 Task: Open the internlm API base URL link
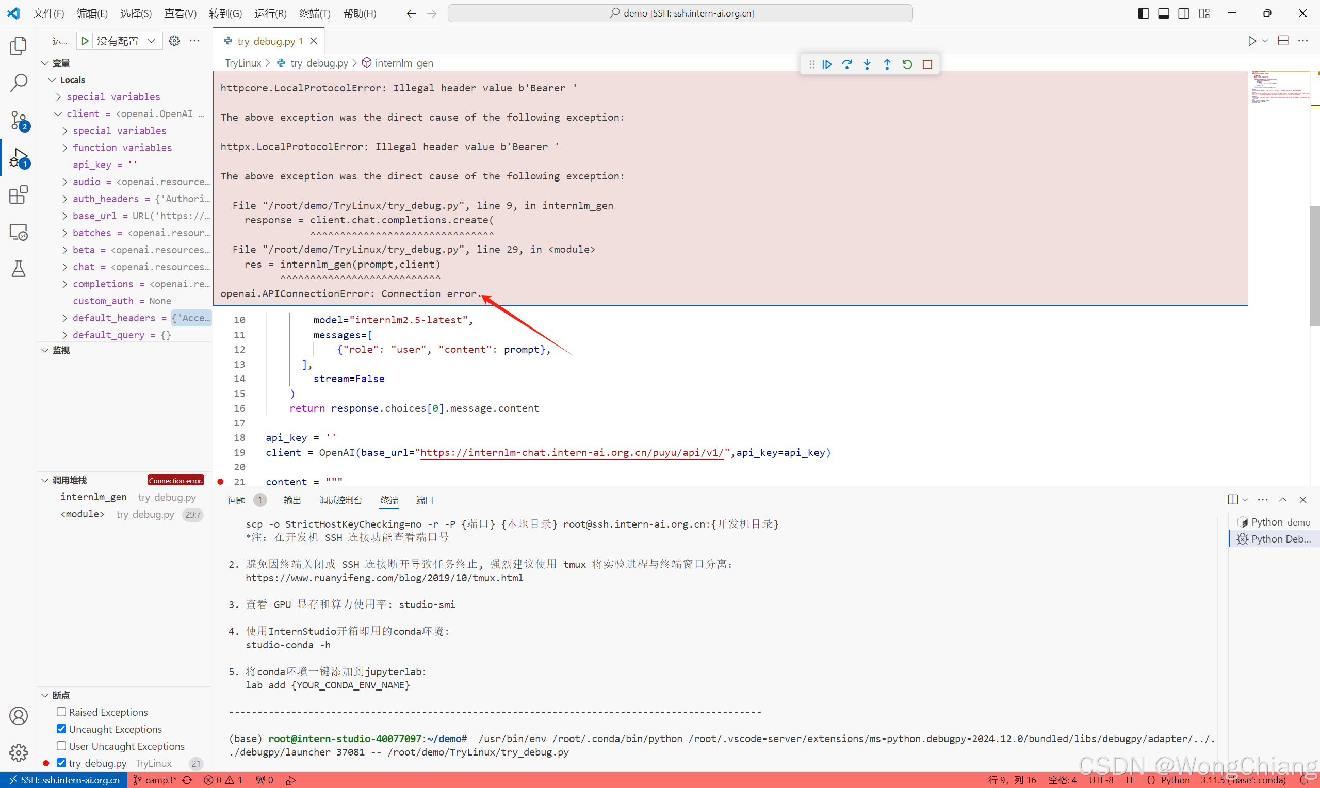click(572, 452)
